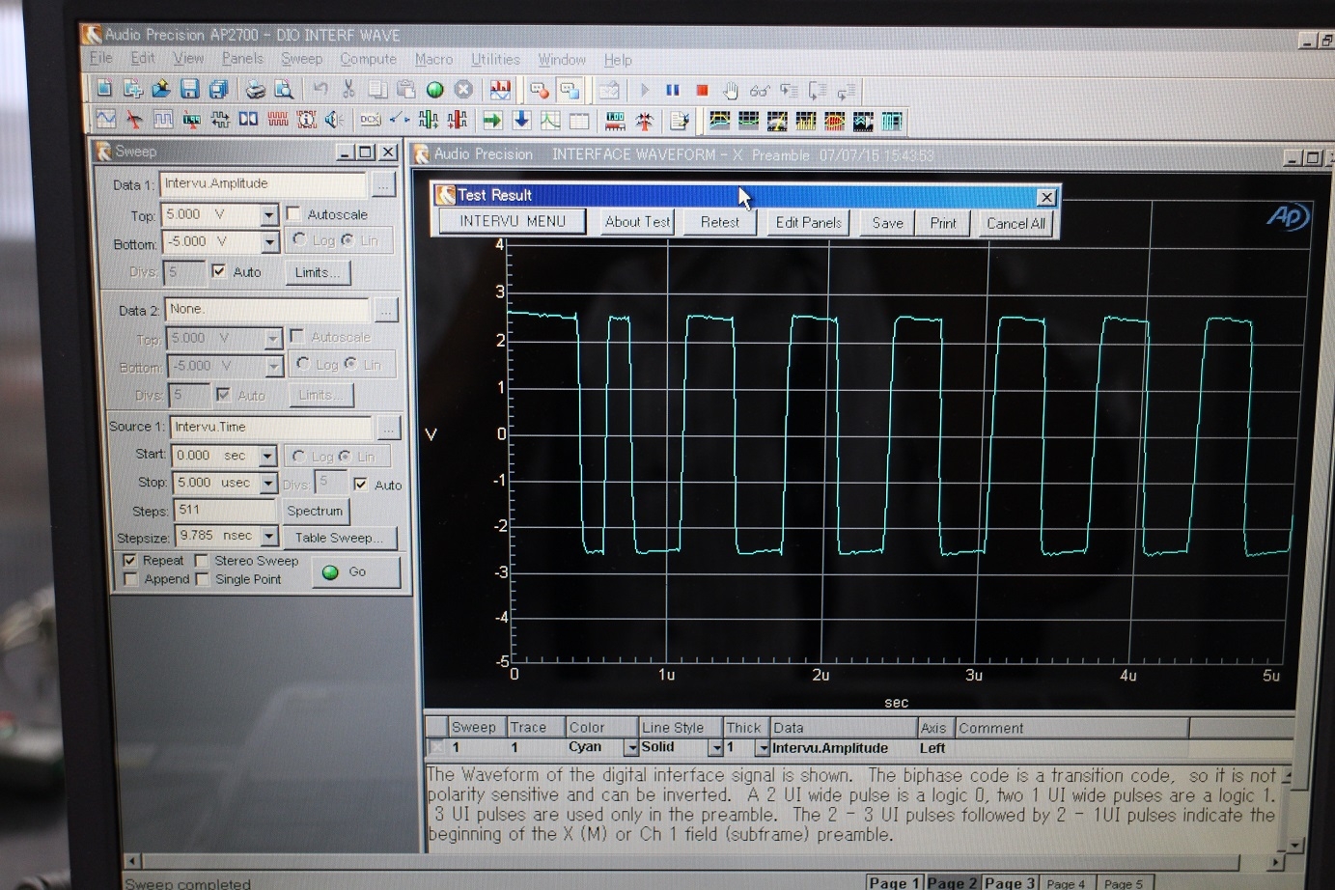Open Stop time unit dropdown
This screenshot has width=1335, height=890.
(268, 482)
